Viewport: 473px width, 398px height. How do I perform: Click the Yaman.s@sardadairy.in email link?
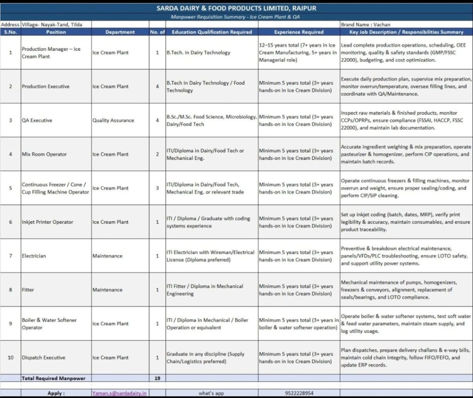click(120, 393)
